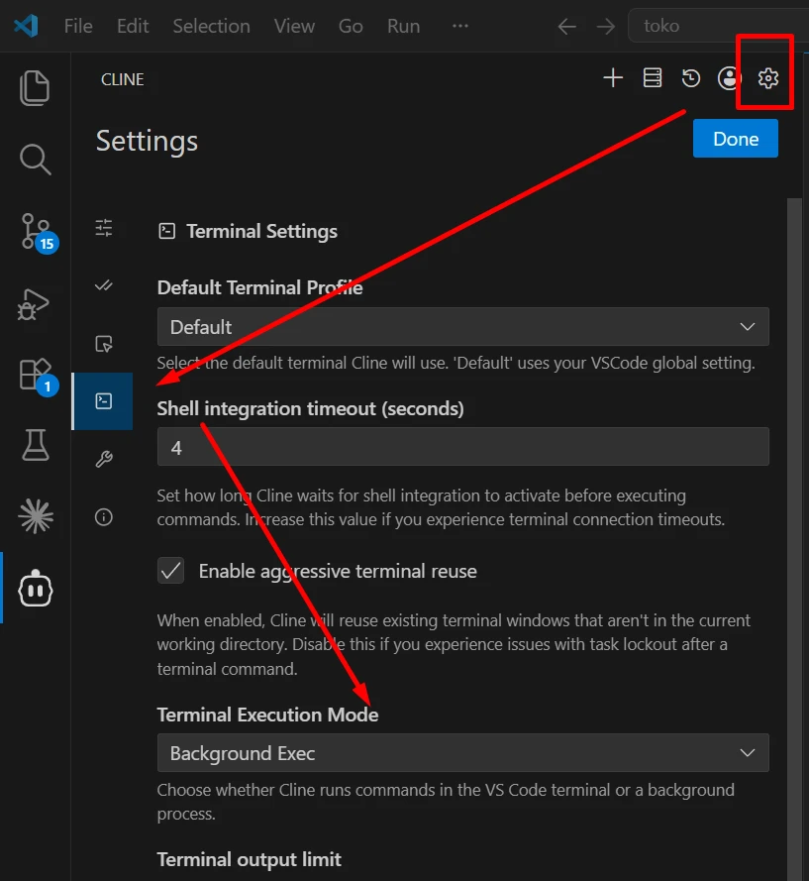The height and width of the screenshot is (881, 809).
Task: Open the Edit menu
Action: pyautogui.click(x=133, y=26)
